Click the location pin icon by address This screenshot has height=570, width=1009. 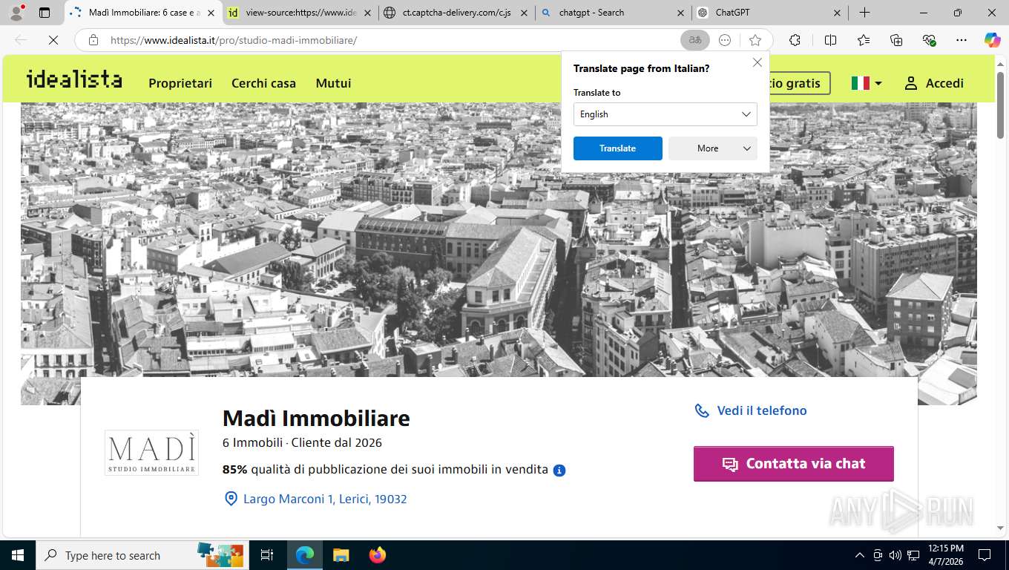[231, 499]
